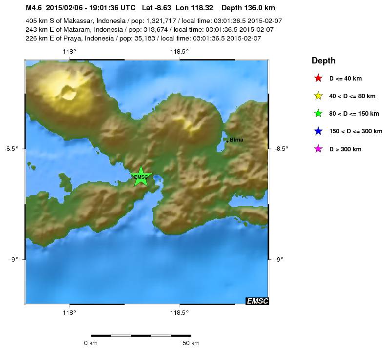Click the red star depth legend icon
387x350 pixels.
pos(318,78)
